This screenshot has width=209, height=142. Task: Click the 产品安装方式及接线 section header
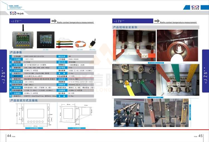click(x=24, y=100)
